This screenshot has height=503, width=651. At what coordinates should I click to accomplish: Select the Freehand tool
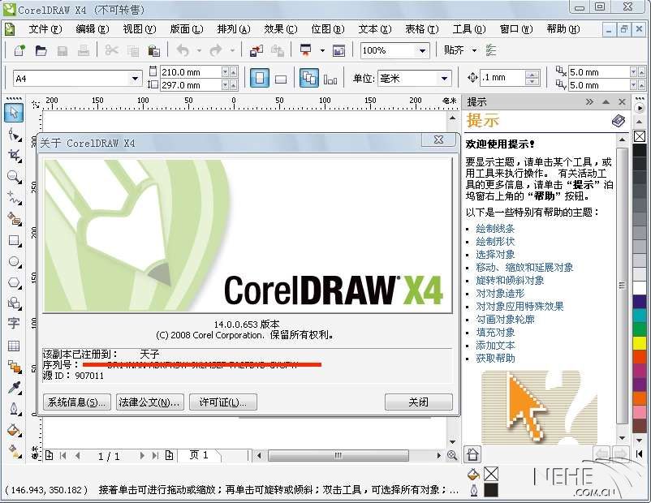[x=14, y=198]
